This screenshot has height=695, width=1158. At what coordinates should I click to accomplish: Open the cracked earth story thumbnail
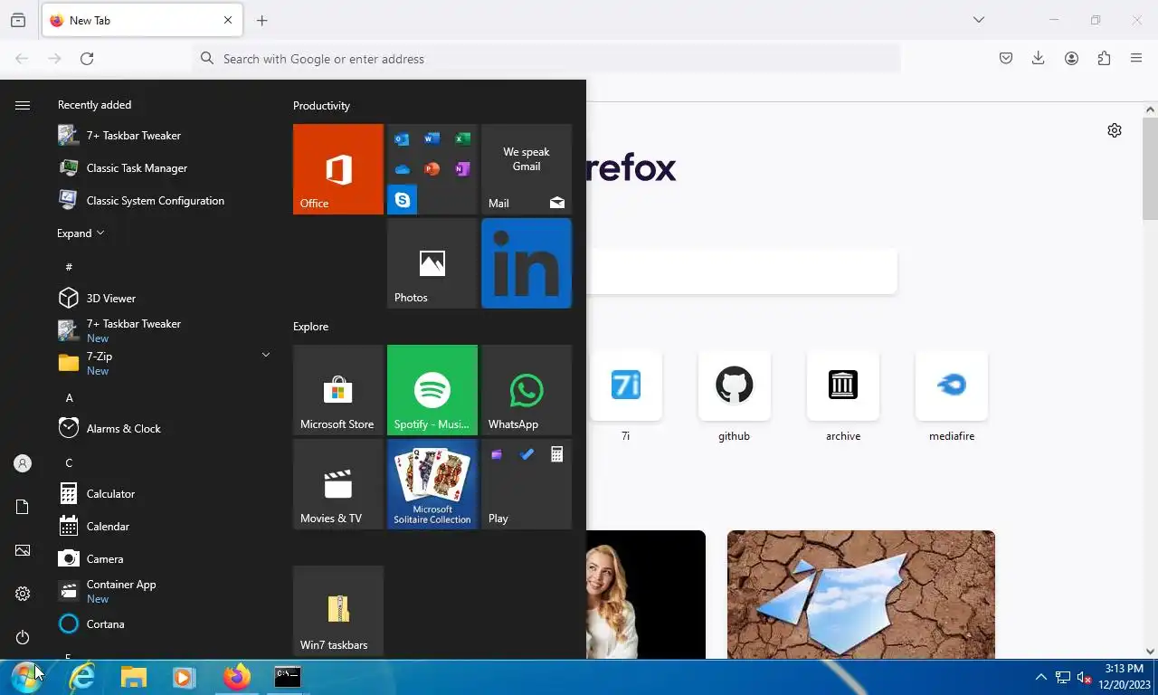click(861, 595)
